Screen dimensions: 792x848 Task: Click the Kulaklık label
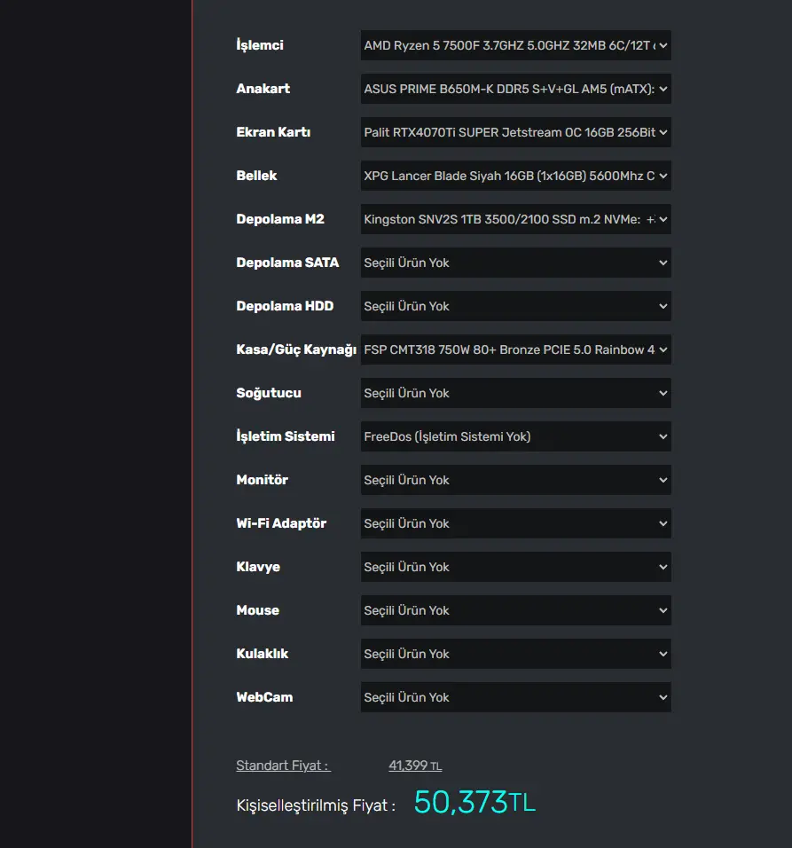tap(263, 654)
